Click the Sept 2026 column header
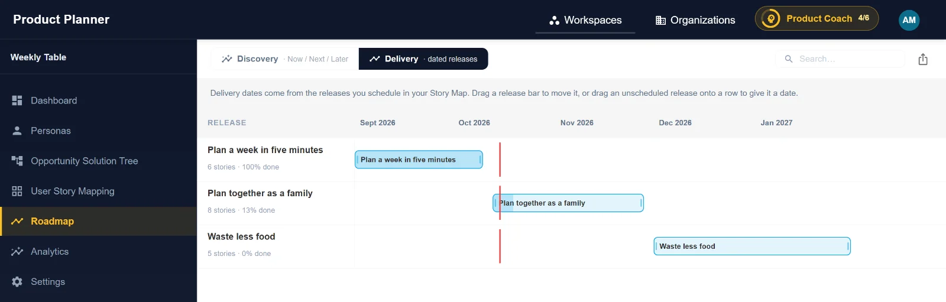 click(378, 123)
